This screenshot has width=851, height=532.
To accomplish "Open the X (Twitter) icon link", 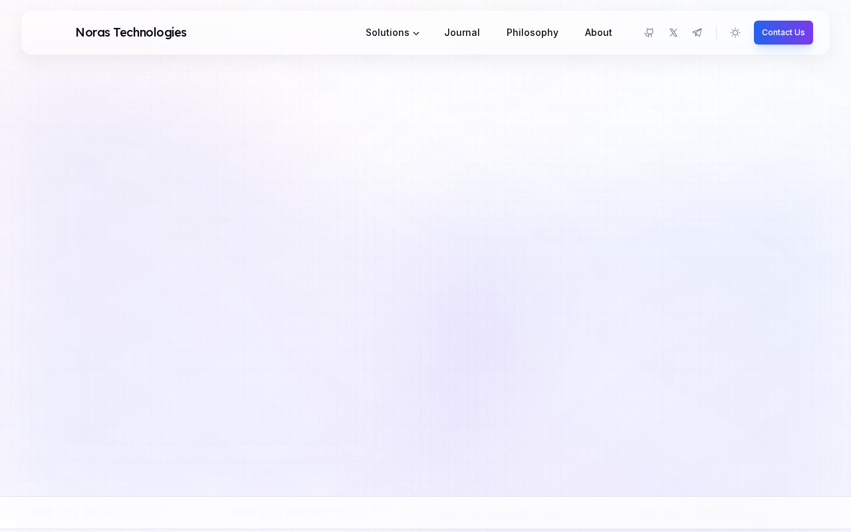I will 673,33.
